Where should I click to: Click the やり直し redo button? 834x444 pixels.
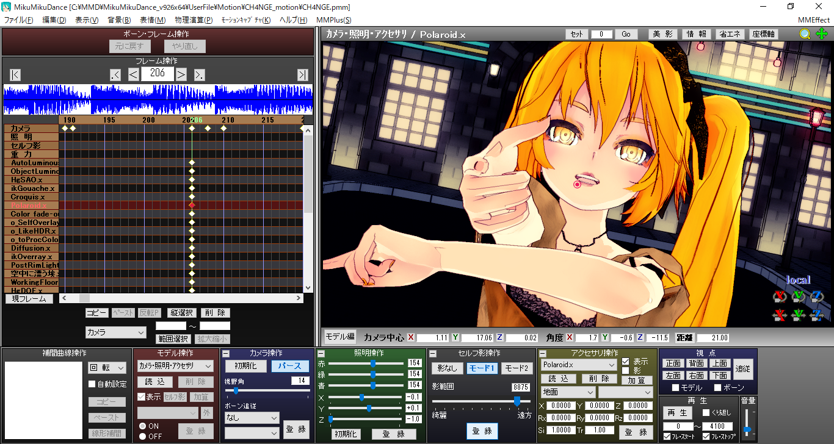click(x=185, y=46)
